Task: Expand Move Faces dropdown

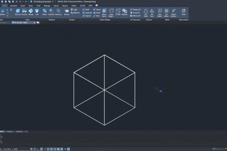Action: click(x=107, y=16)
